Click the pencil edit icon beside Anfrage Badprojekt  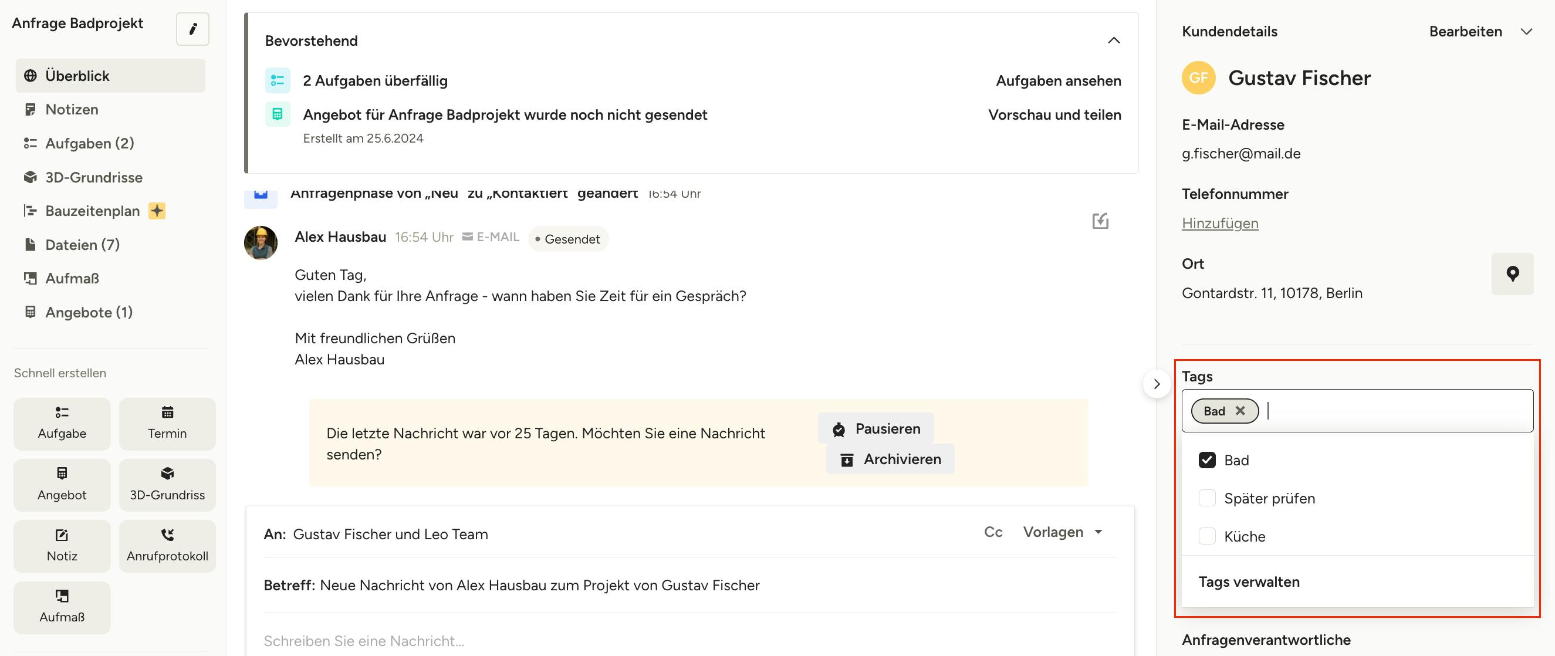(x=192, y=28)
